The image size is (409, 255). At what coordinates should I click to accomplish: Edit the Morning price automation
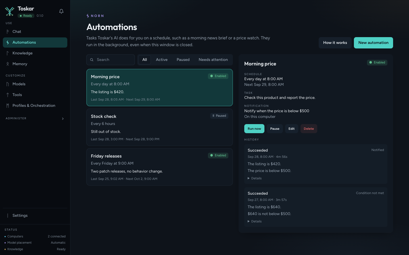[x=291, y=129]
